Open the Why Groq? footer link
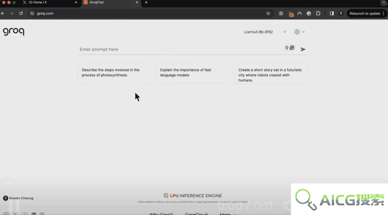 pyautogui.click(x=161, y=214)
